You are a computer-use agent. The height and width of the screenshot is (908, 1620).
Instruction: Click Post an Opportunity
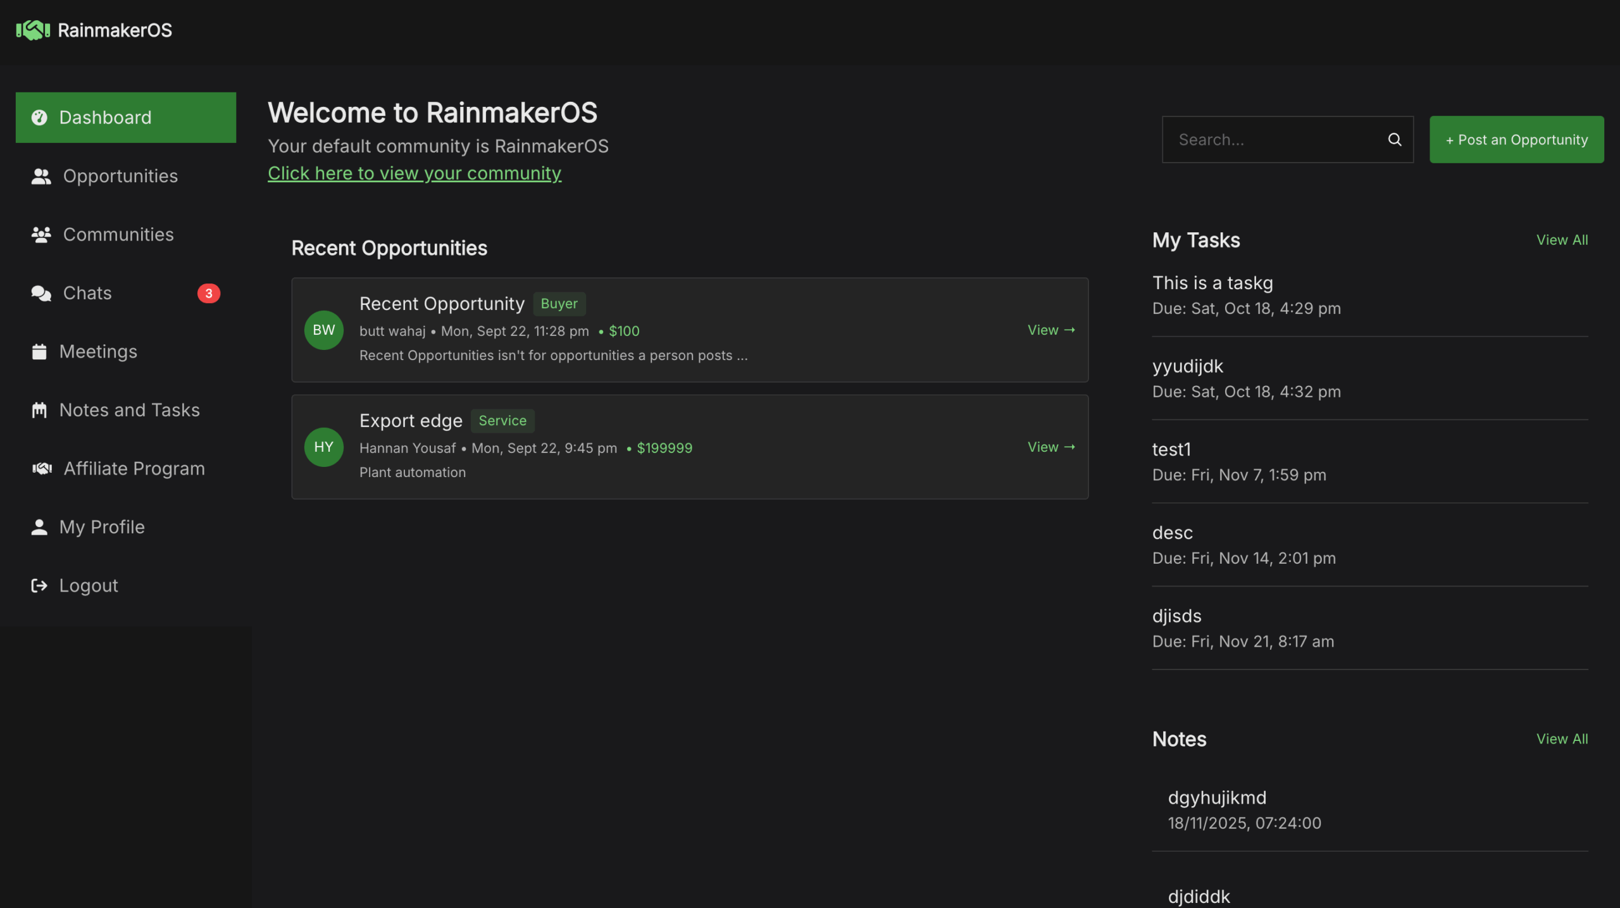pyautogui.click(x=1517, y=139)
